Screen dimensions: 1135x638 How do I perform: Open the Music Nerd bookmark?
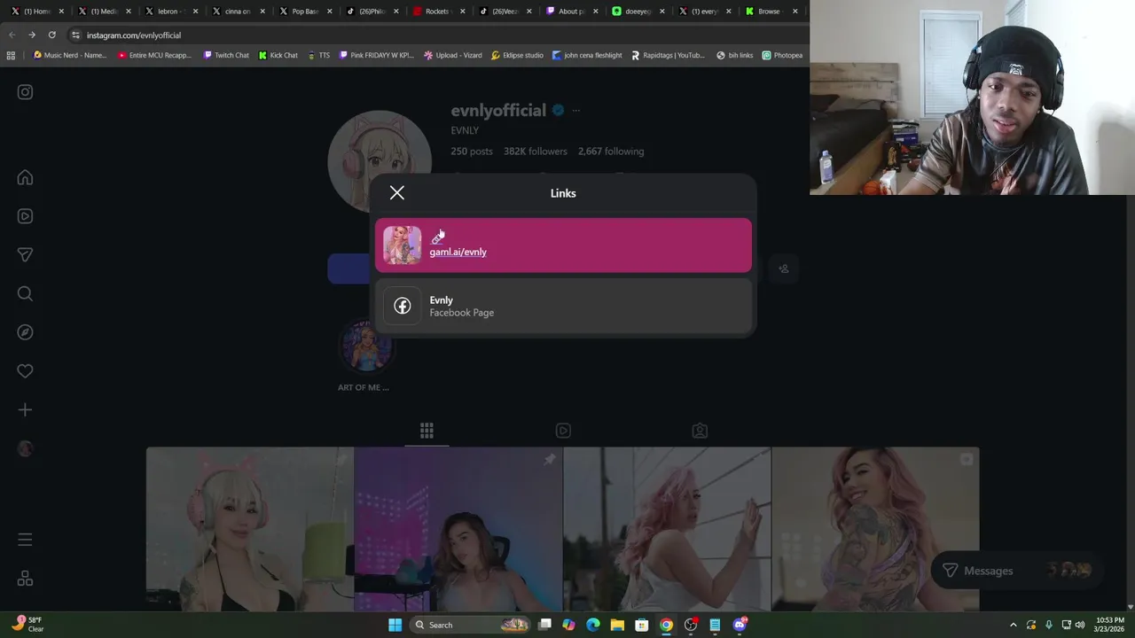coord(69,55)
